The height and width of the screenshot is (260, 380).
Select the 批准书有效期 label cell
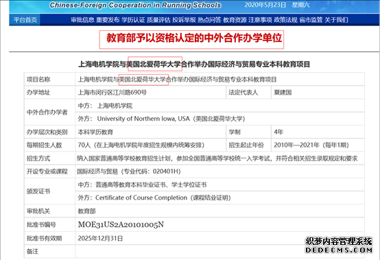49,238
